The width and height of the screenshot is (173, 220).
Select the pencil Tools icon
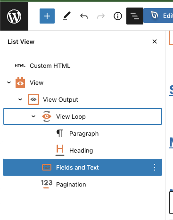67,16
